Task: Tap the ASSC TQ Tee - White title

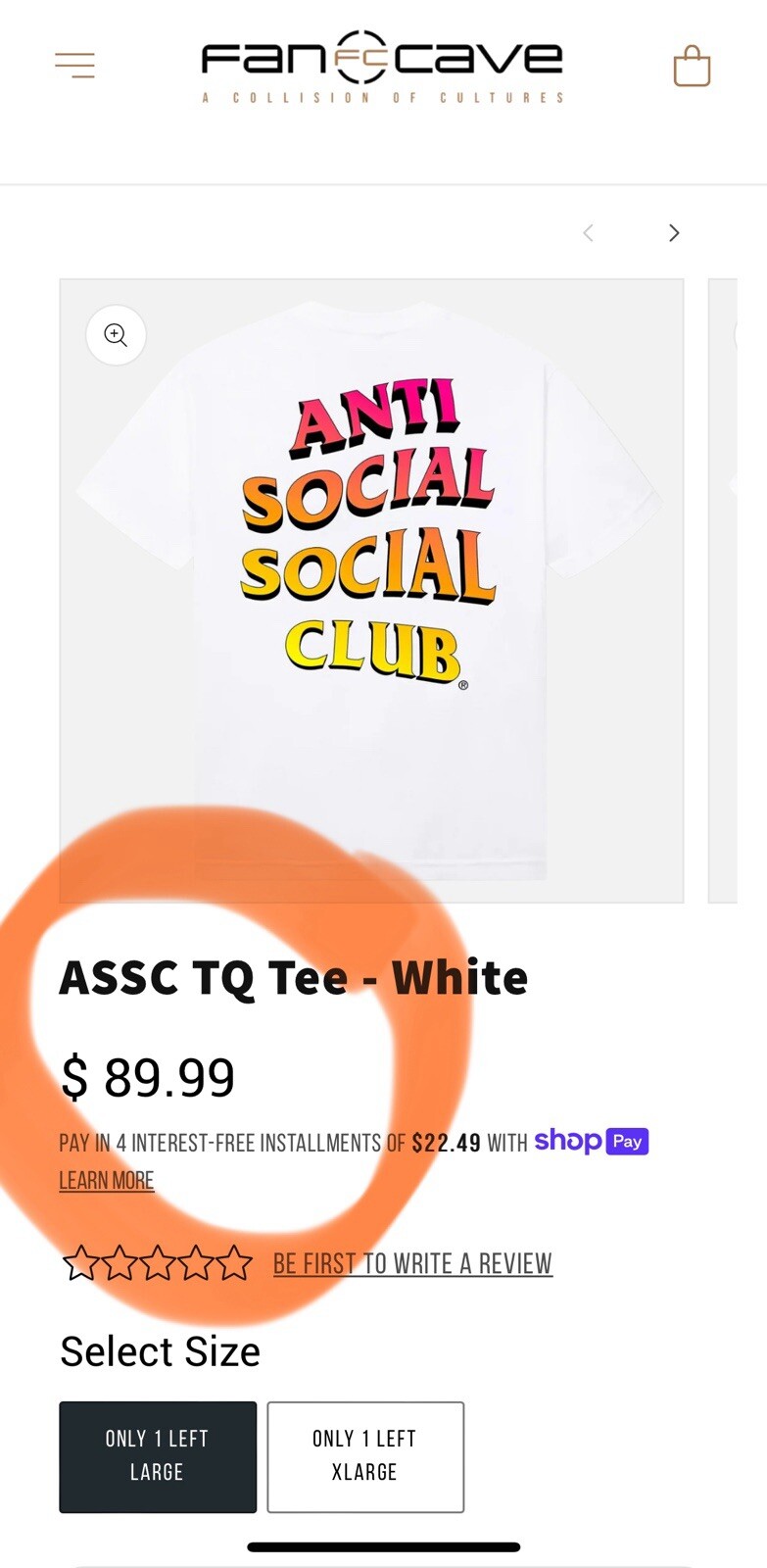Action: 294,977
